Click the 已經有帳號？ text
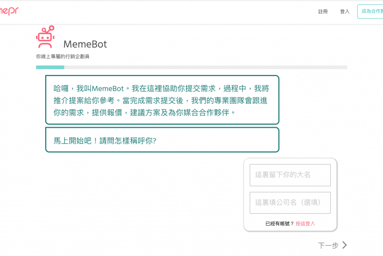 point(280,224)
